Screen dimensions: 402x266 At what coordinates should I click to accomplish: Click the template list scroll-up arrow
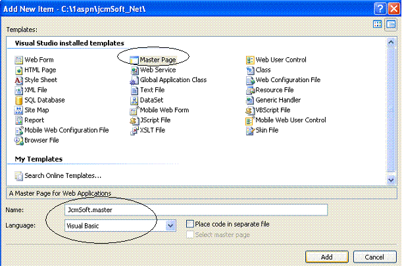(x=391, y=42)
